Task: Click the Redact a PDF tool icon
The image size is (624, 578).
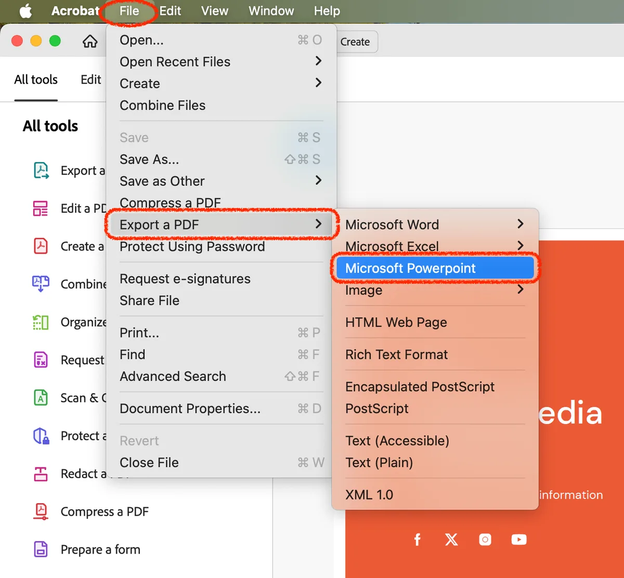Action: tap(41, 474)
